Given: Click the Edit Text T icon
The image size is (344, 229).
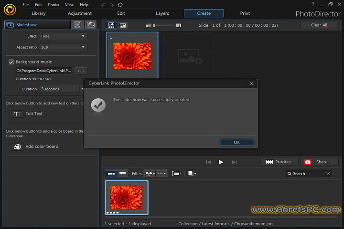Looking at the screenshot, I should 17,114.
